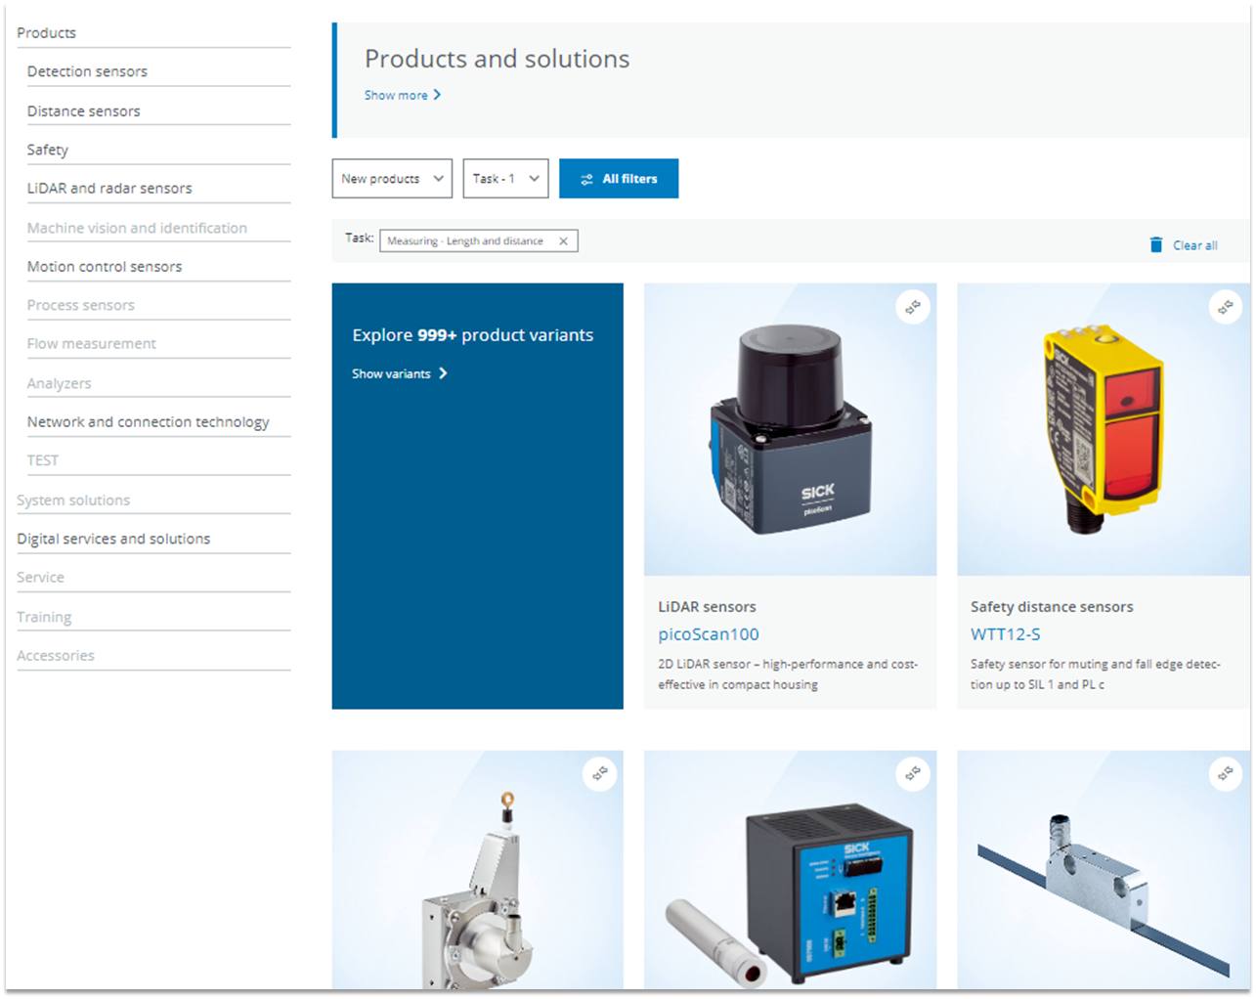Open the WTT12-S product link

1005,634
